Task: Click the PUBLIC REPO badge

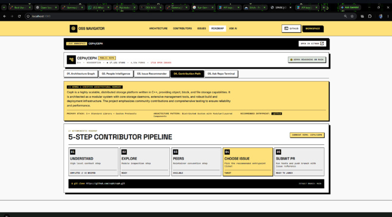Action: coord(107,58)
